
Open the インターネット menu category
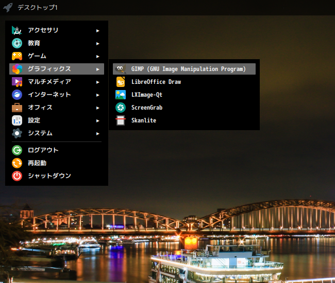tap(57, 95)
